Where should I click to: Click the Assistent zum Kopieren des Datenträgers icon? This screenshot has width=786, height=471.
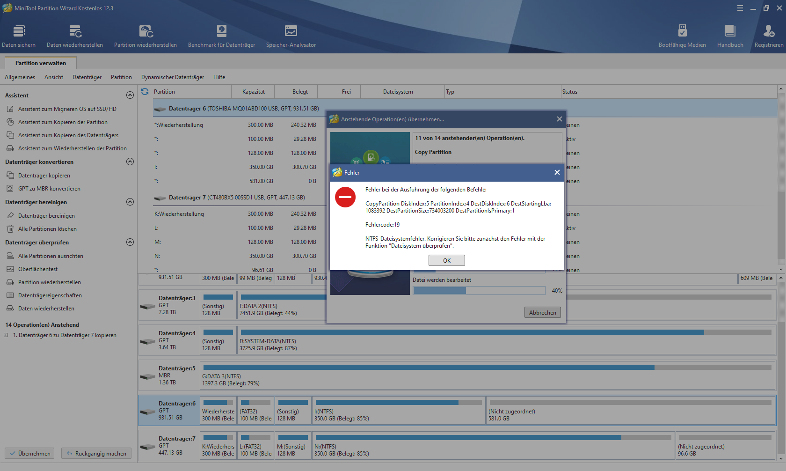(x=10, y=135)
